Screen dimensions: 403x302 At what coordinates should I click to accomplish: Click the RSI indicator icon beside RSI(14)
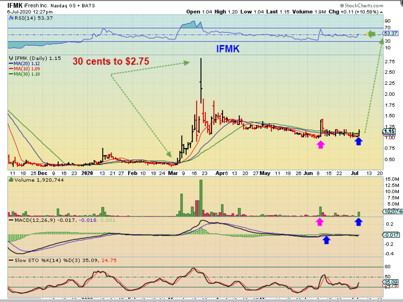pos(11,18)
